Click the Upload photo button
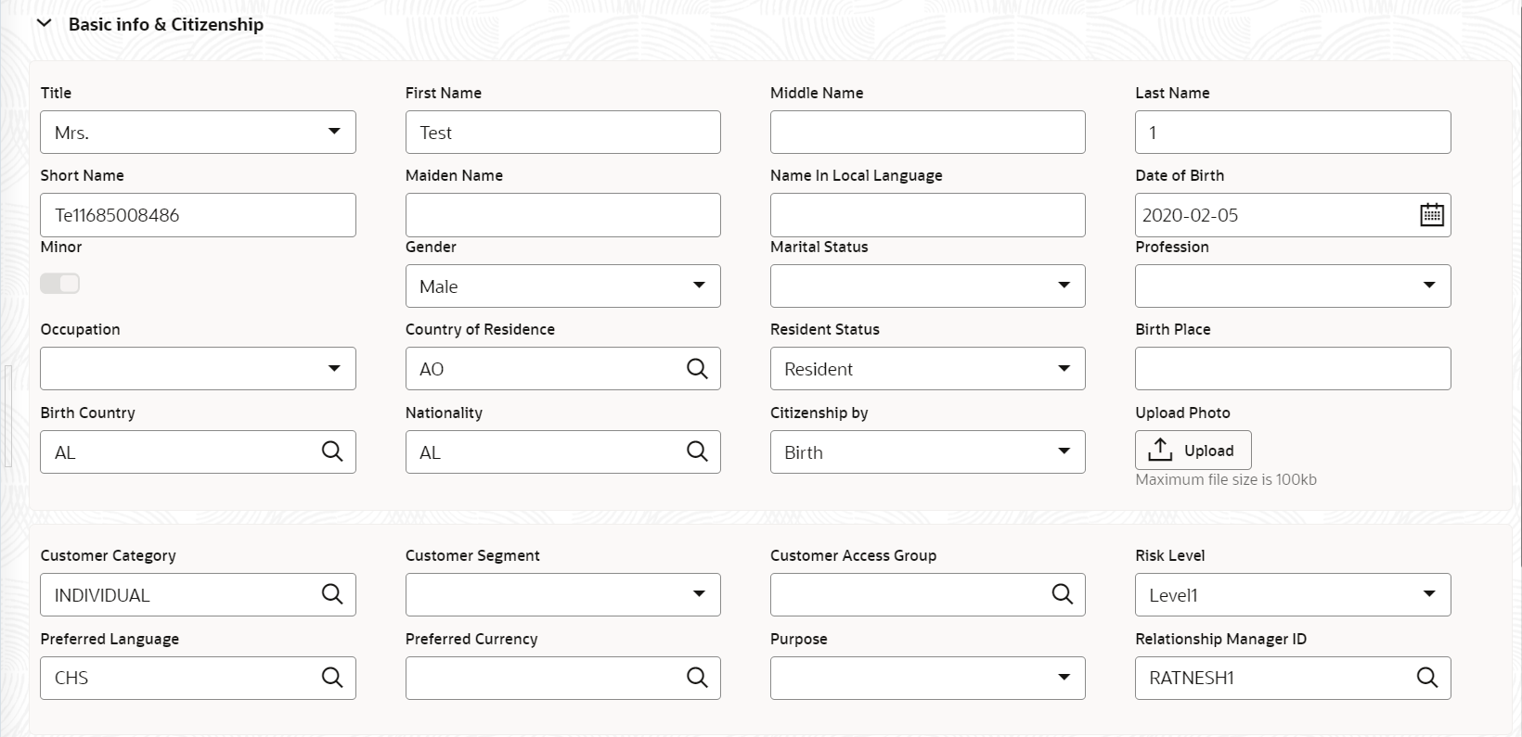The height and width of the screenshot is (737, 1522). pyautogui.click(x=1193, y=451)
